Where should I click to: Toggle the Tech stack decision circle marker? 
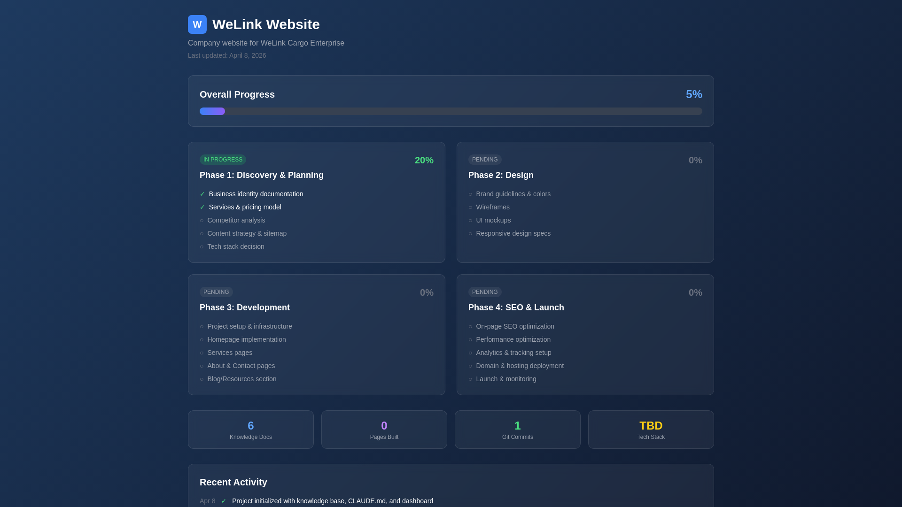point(202,247)
